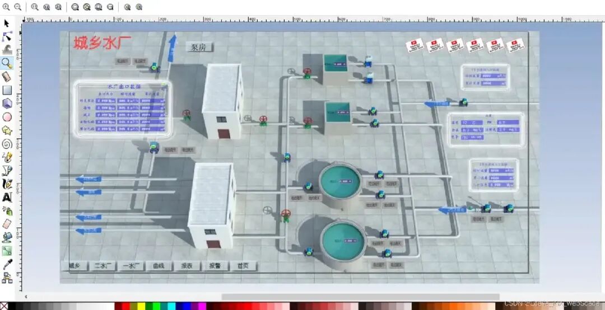Click the Zoom Out magnifier icon
This screenshot has height=310, width=605.
click(x=17, y=7)
